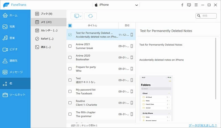Open the Contacts (連絡先) section
The image size is (221, 128).
click(x=15, y=61)
